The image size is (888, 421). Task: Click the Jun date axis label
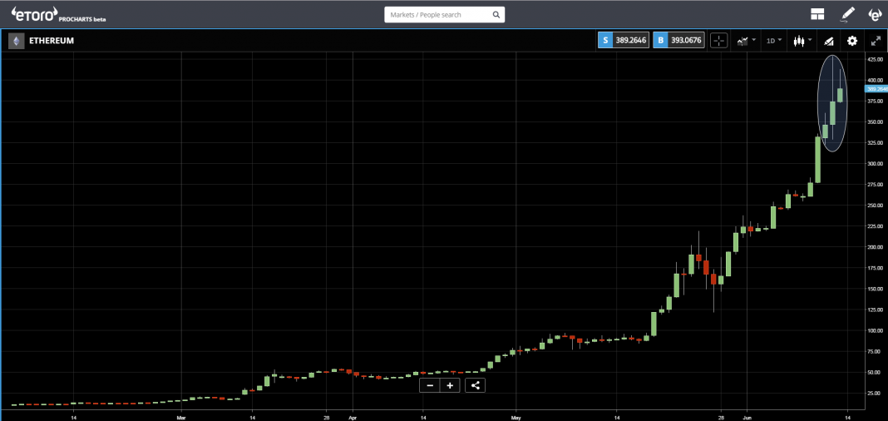click(747, 417)
